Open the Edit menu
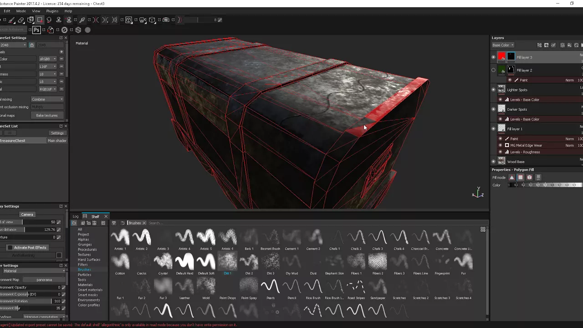The height and width of the screenshot is (328, 583). tap(7, 11)
